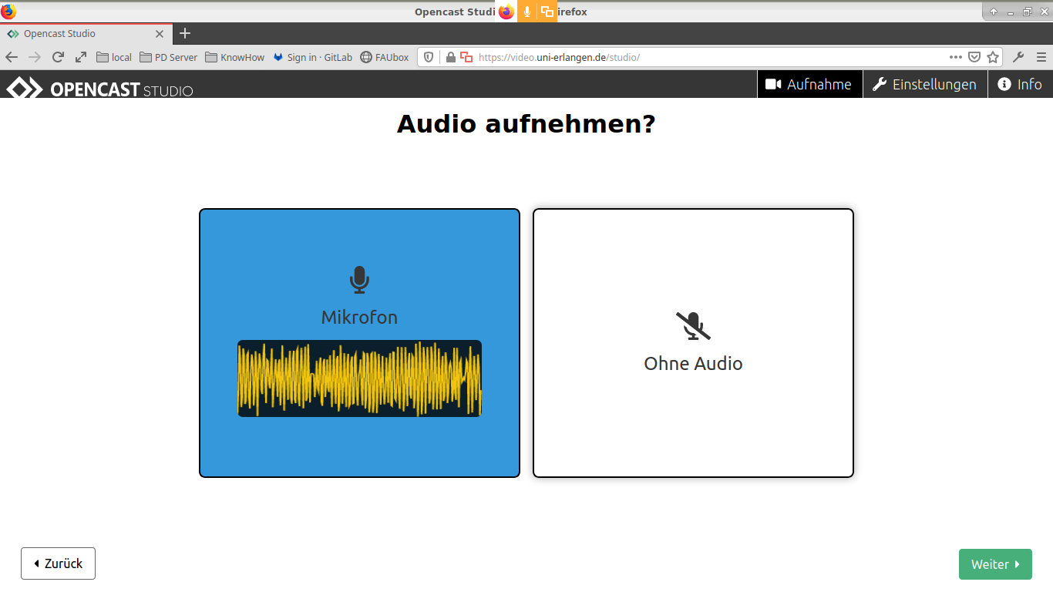This screenshot has width=1053, height=592.
Task: Open the Aufnahme tab
Action: click(x=809, y=85)
